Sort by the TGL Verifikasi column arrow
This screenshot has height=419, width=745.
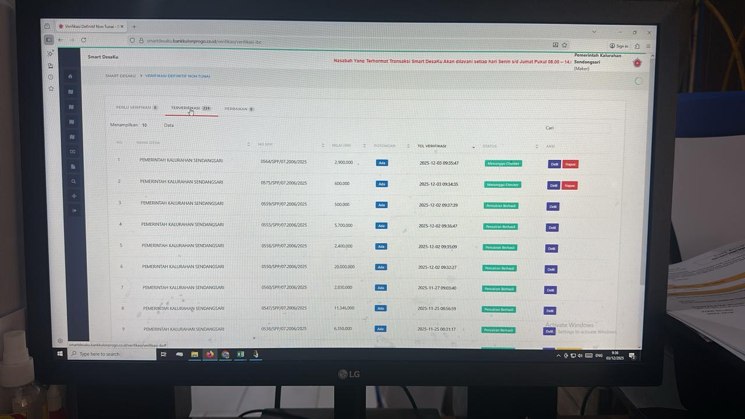coord(473,147)
